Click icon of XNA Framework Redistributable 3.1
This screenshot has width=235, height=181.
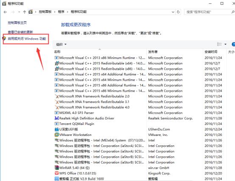[57, 102]
